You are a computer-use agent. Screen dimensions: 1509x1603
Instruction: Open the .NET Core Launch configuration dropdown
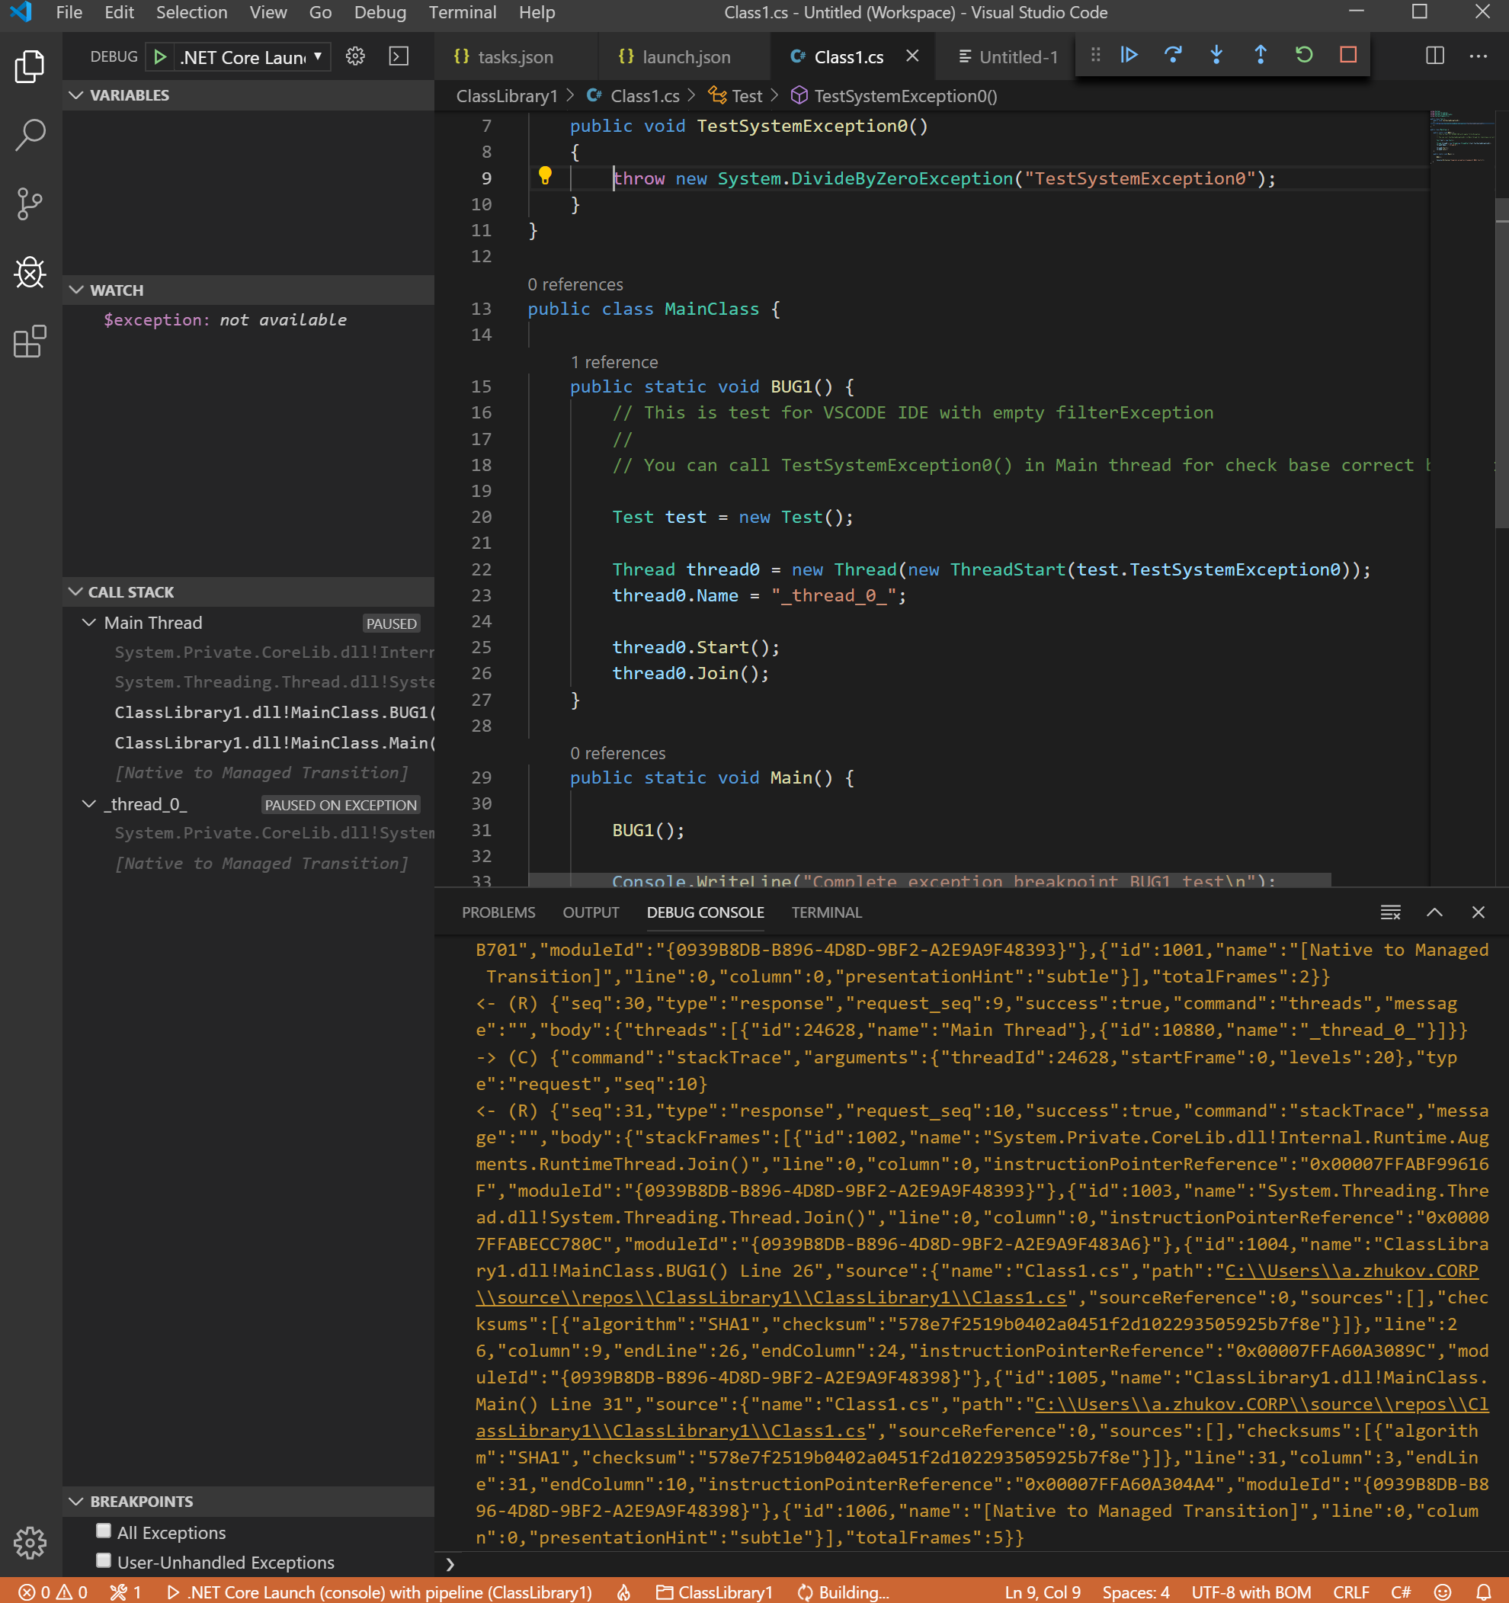click(x=319, y=56)
